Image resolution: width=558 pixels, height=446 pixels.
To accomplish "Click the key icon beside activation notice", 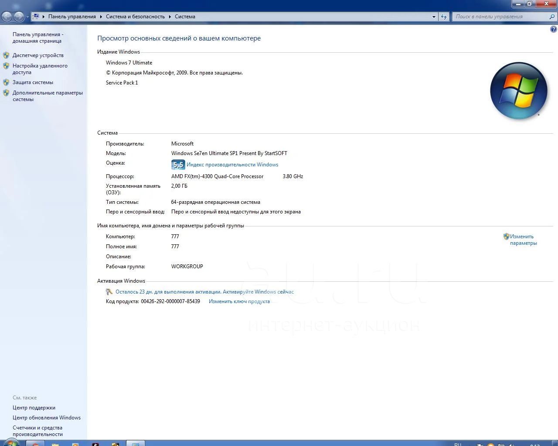I will (x=109, y=292).
